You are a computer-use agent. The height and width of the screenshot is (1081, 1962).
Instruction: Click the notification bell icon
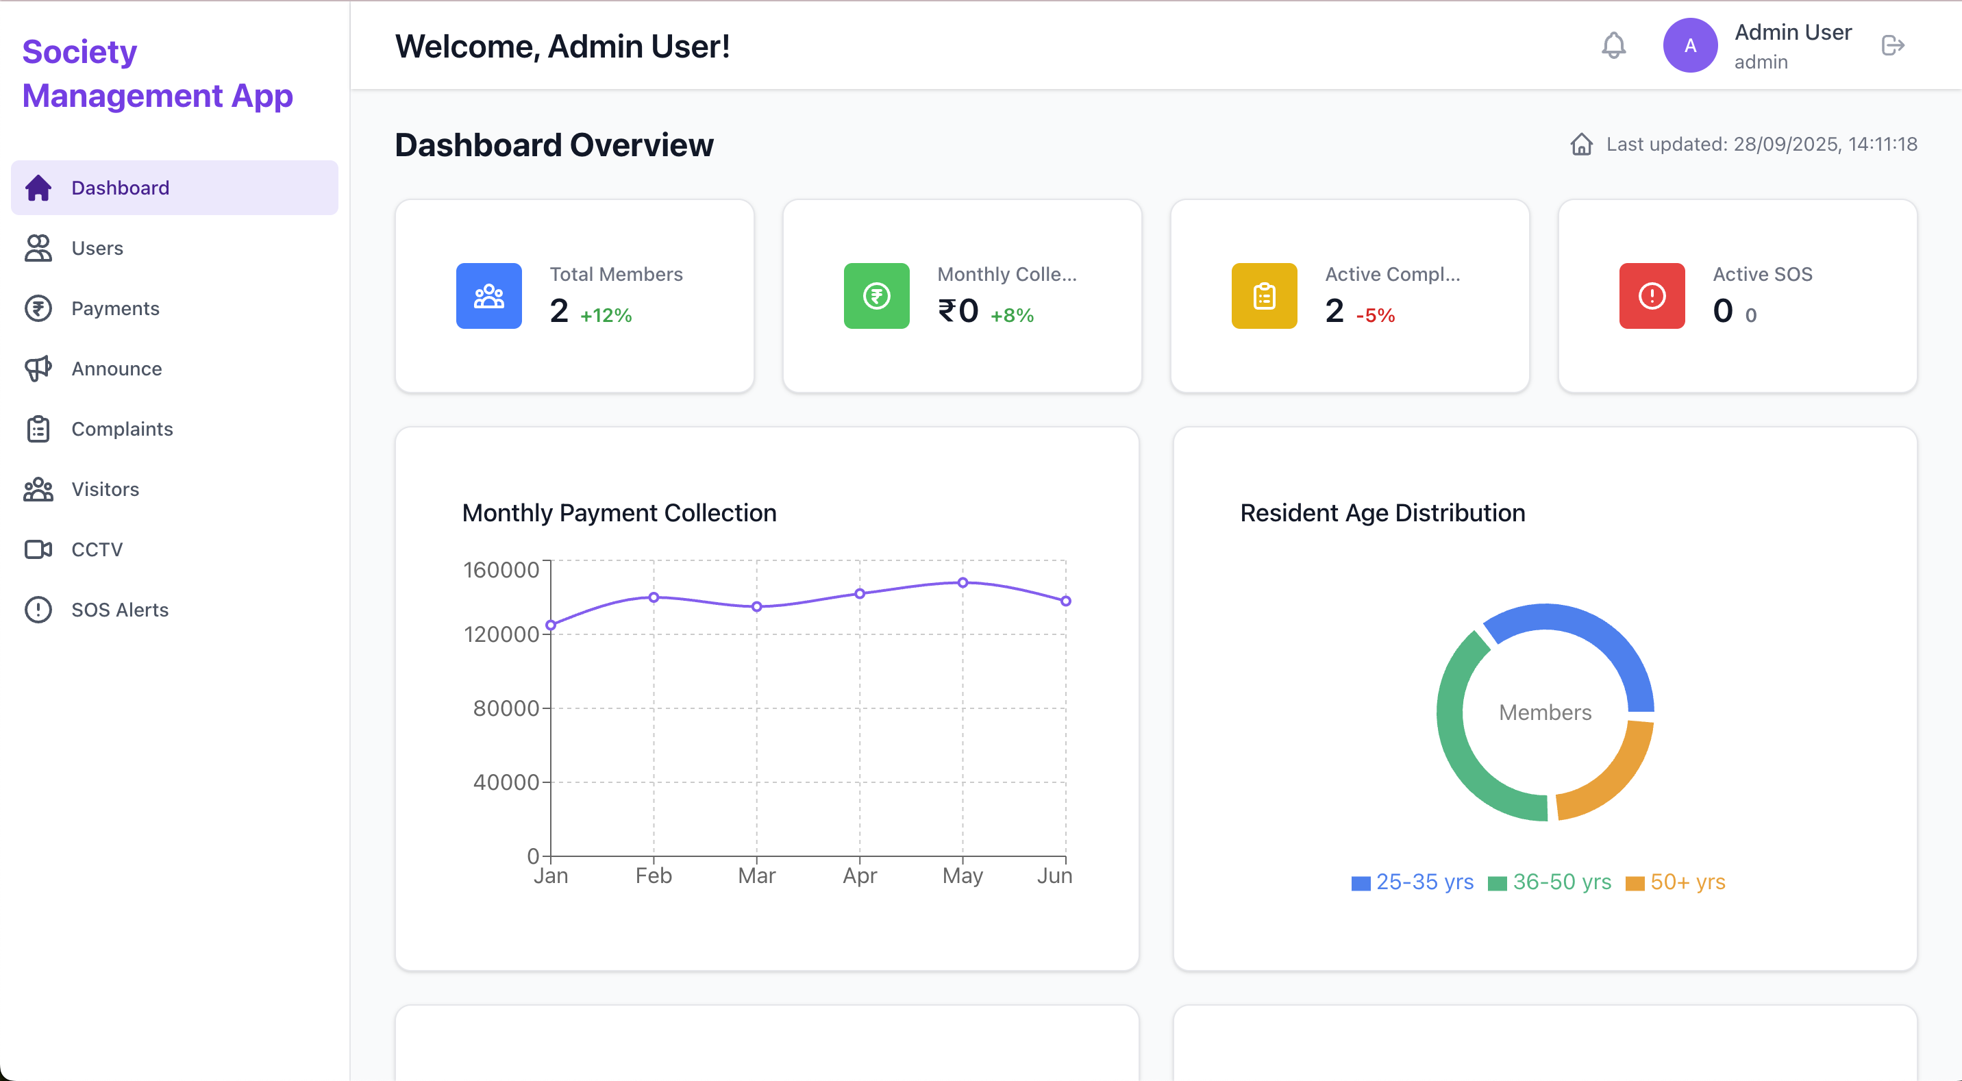click(x=1613, y=46)
